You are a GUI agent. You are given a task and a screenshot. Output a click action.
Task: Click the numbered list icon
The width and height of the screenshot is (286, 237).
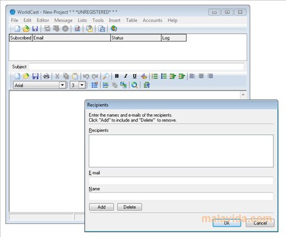(x=155, y=76)
